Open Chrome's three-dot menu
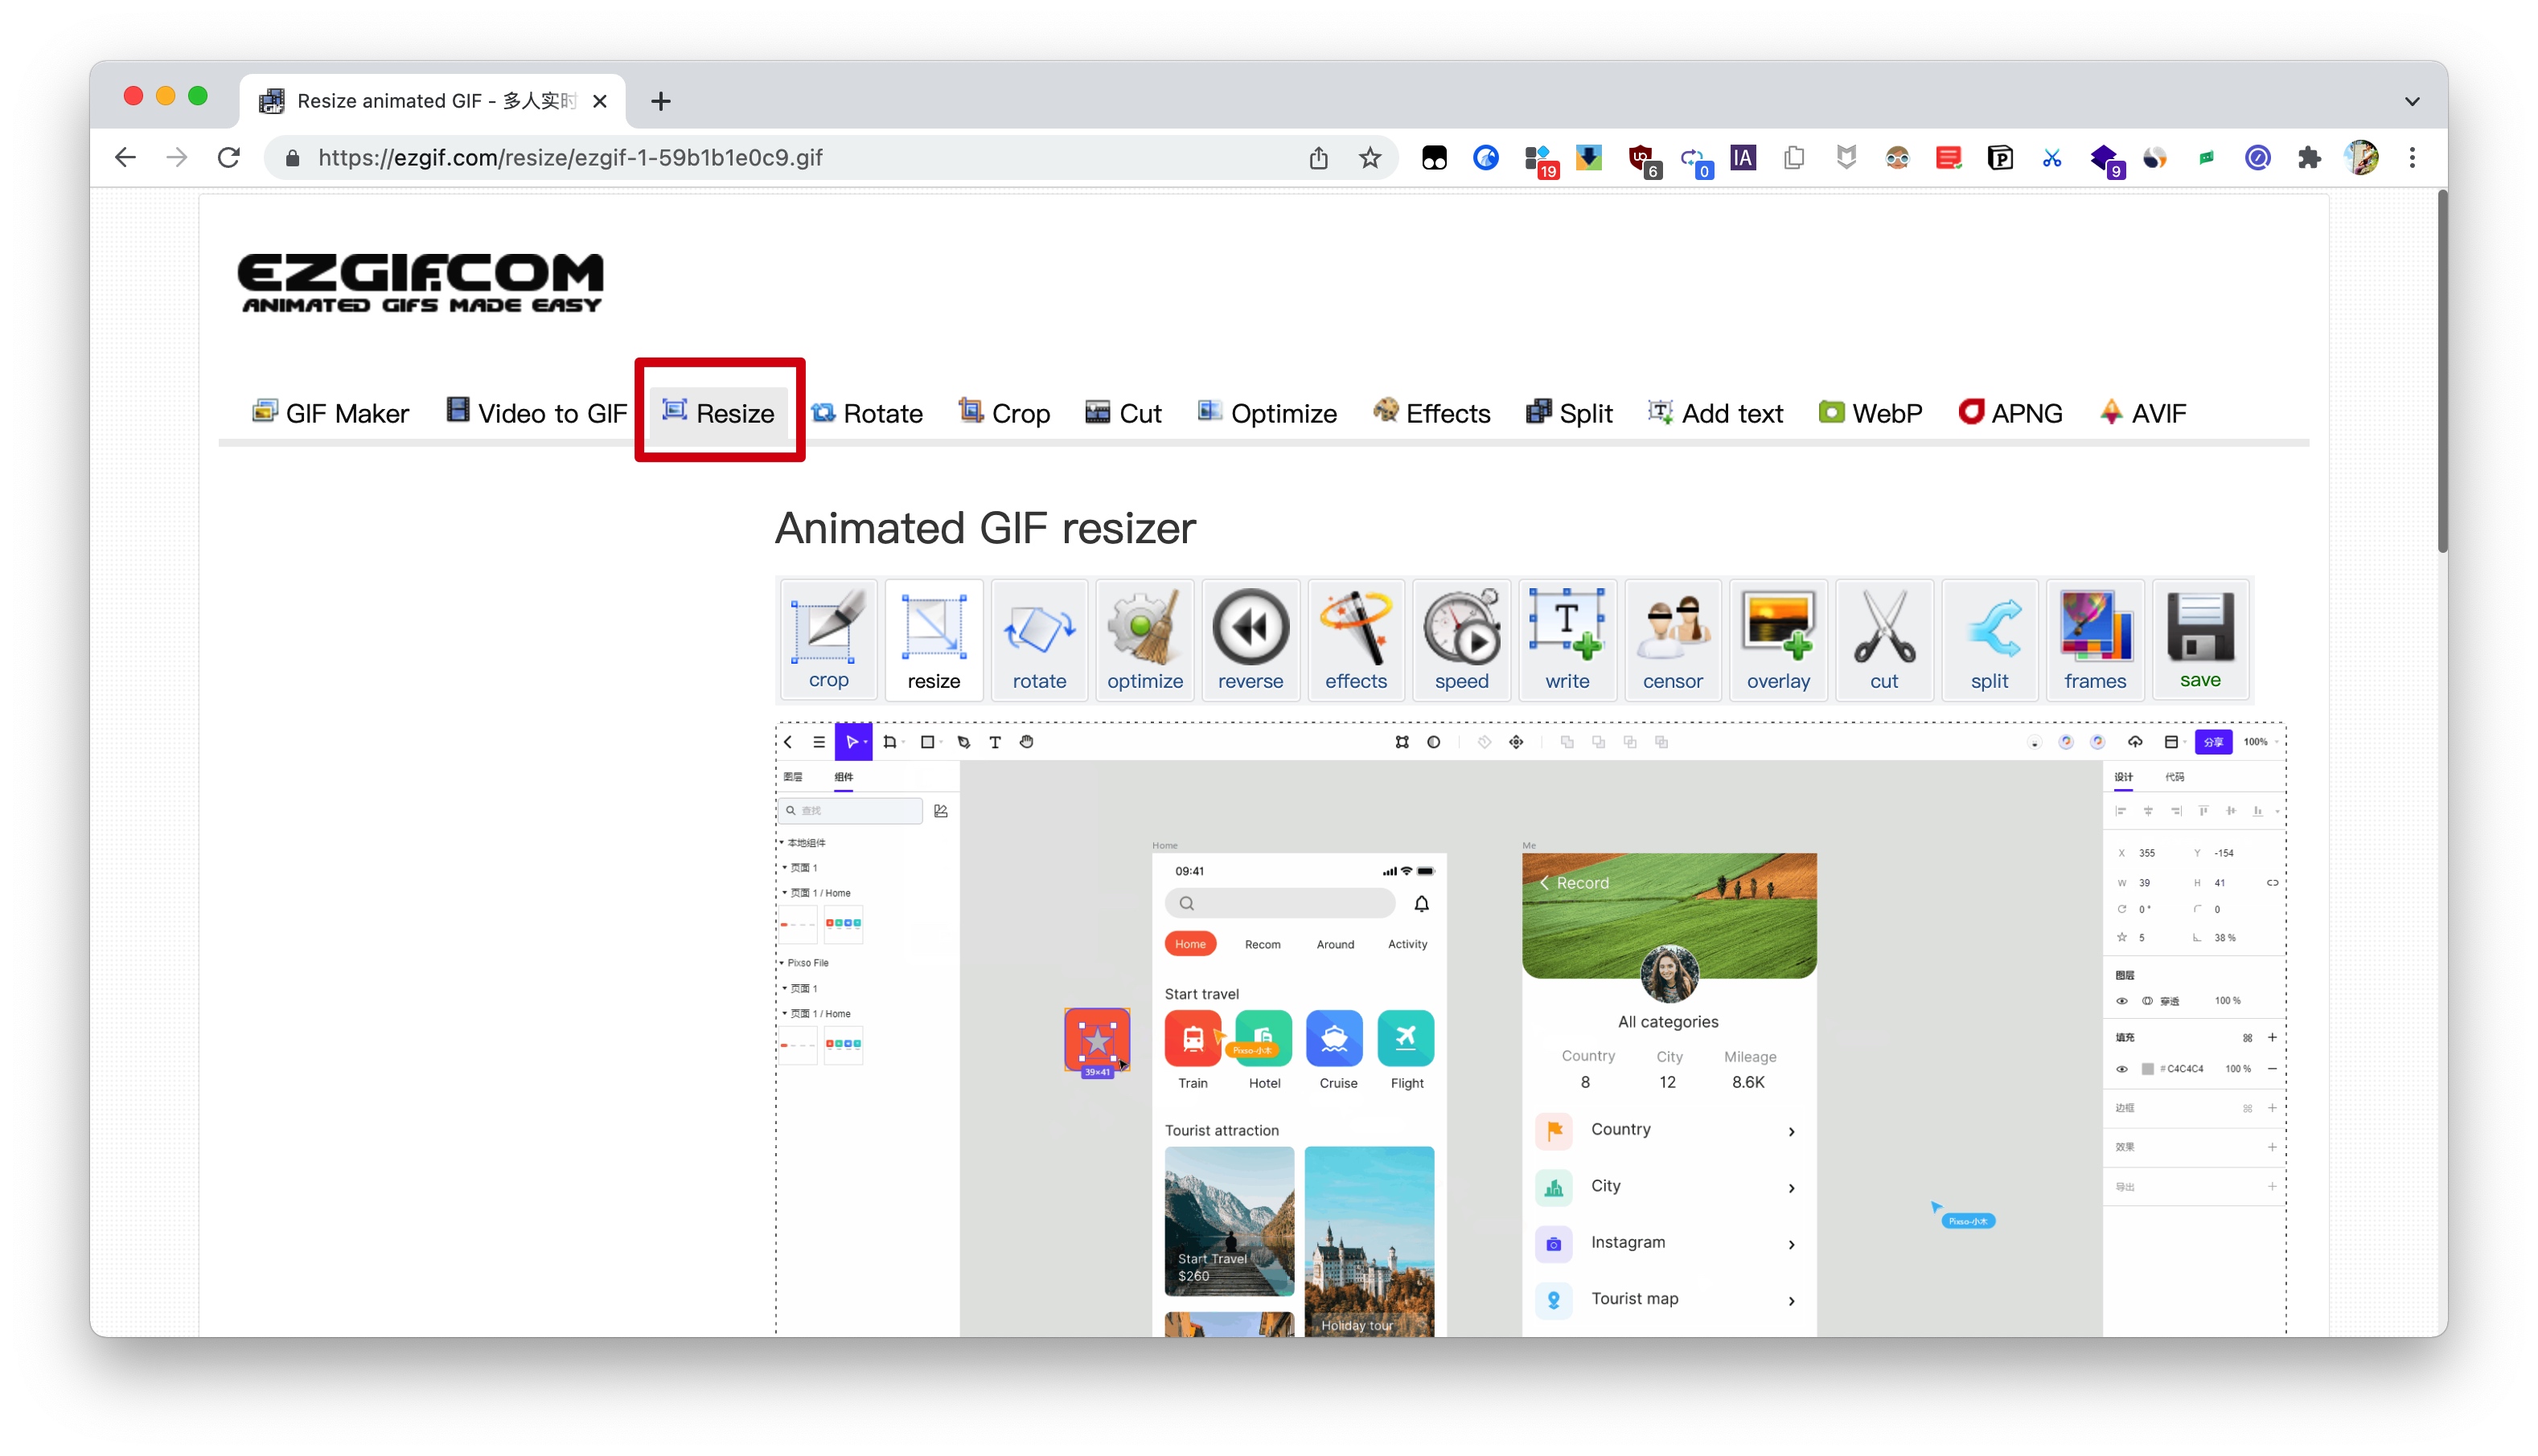Viewport: 2538px width, 1456px height. click(x=2411, y=158)
